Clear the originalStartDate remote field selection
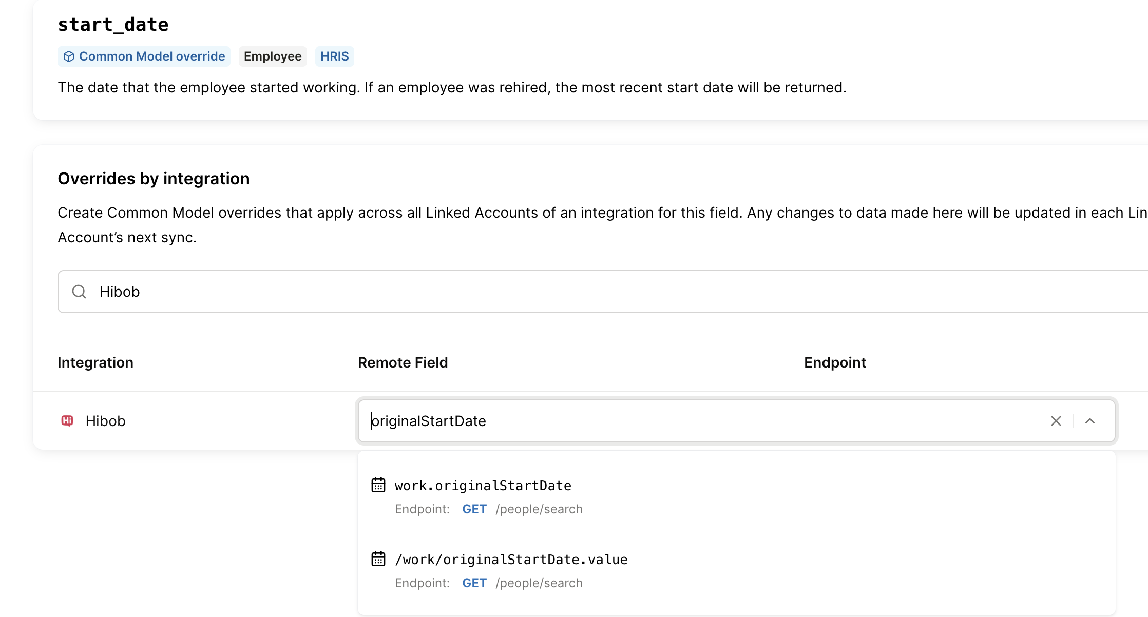 pos(1056,421)
